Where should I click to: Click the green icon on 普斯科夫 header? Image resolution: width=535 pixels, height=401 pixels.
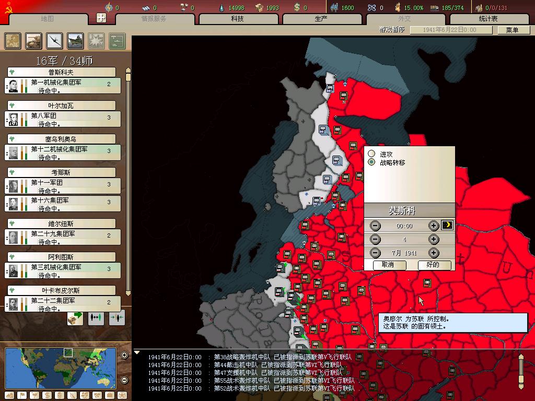pos(12,72)
